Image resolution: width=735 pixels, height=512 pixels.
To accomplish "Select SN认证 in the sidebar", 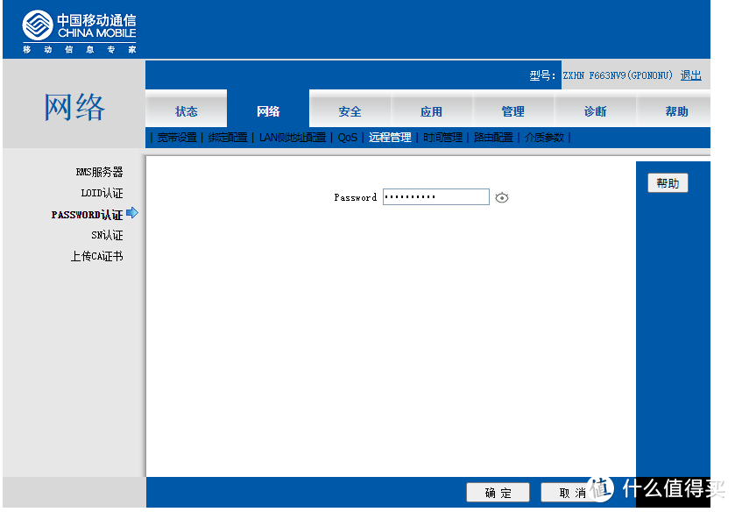I will 107,235.
